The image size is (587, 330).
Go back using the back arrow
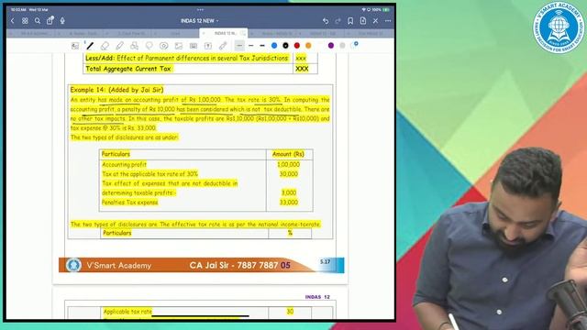click(12, 21)
